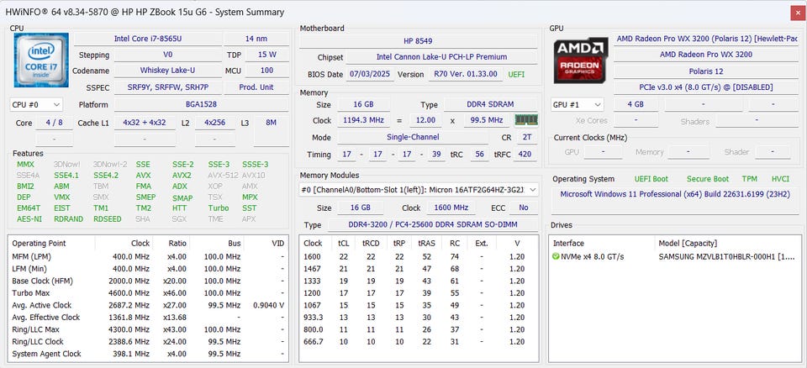Click the Single-Channel mode field
This screenshot has height=368, width=807.
click(413, 137)
